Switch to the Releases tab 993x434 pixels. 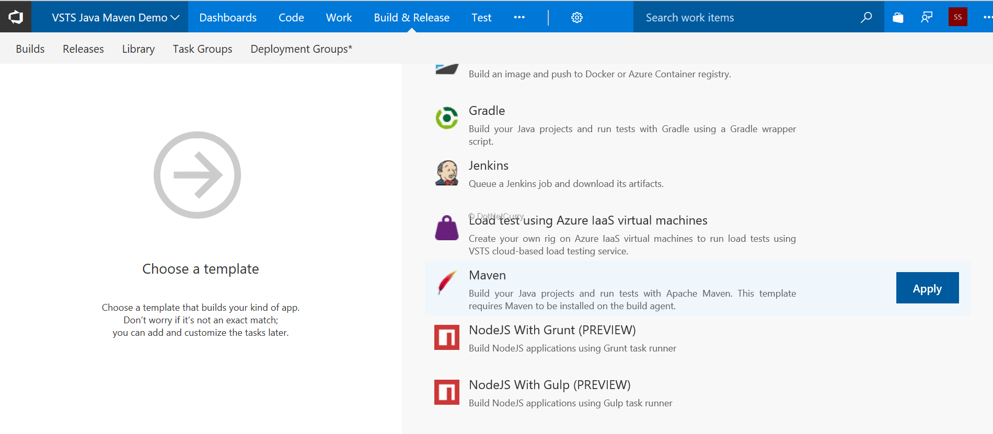[83, 49]
